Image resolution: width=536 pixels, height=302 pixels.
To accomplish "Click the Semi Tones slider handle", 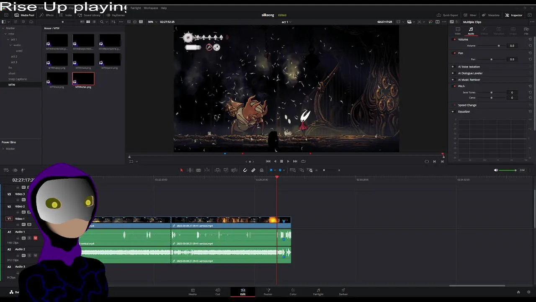I will [492, 93].
